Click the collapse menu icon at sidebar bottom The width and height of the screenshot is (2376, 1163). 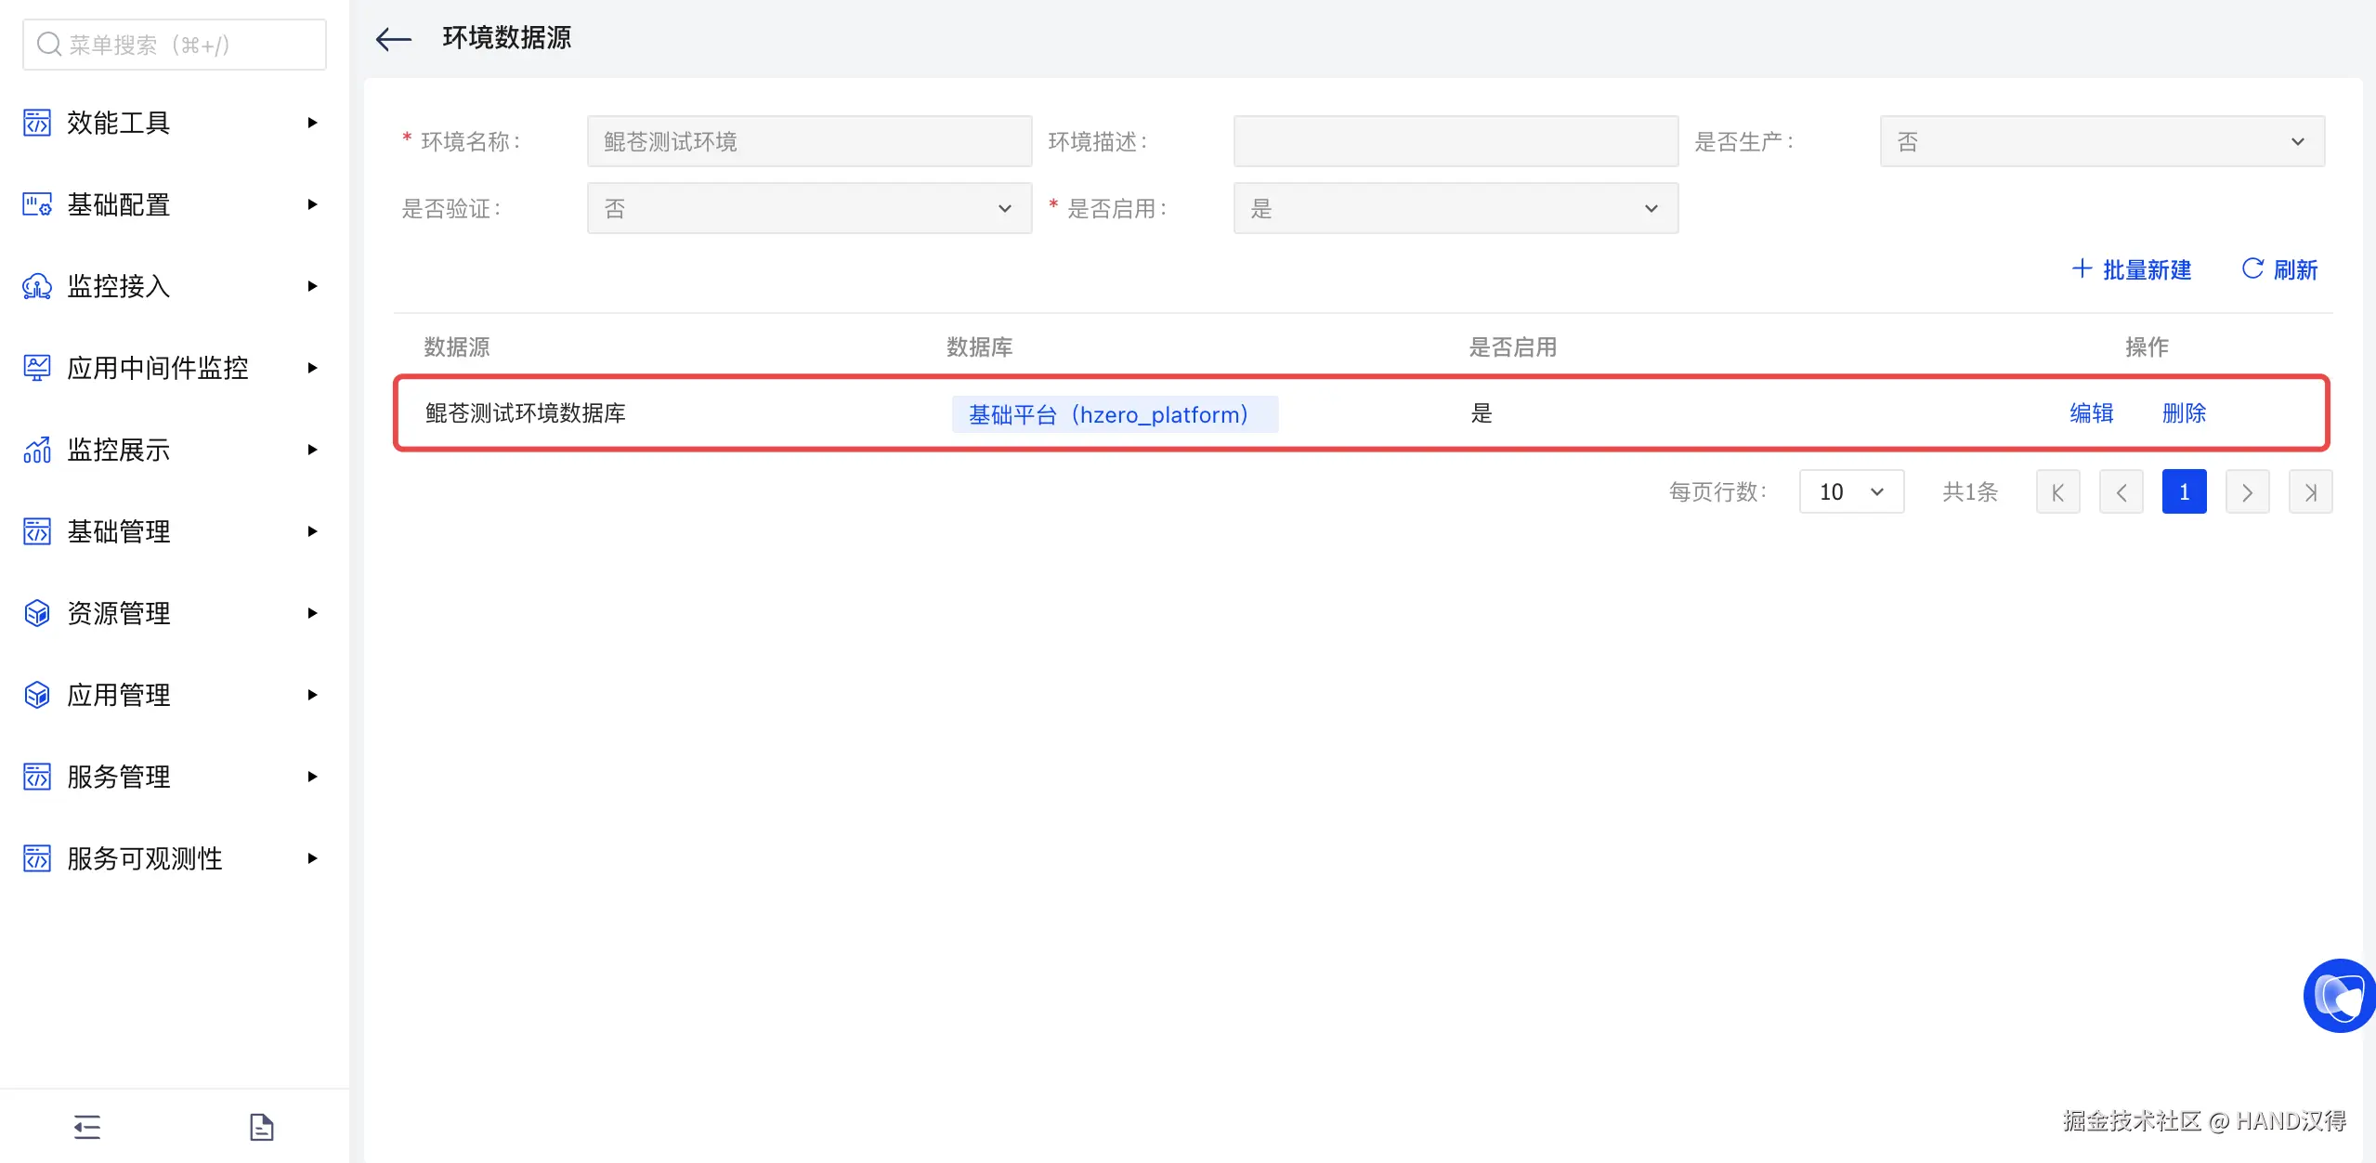[87, 1127]
